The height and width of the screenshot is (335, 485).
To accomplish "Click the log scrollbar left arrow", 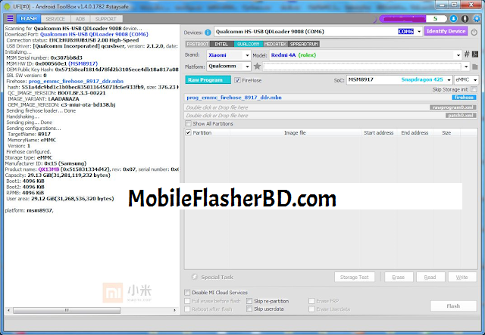I will point(8,310).
